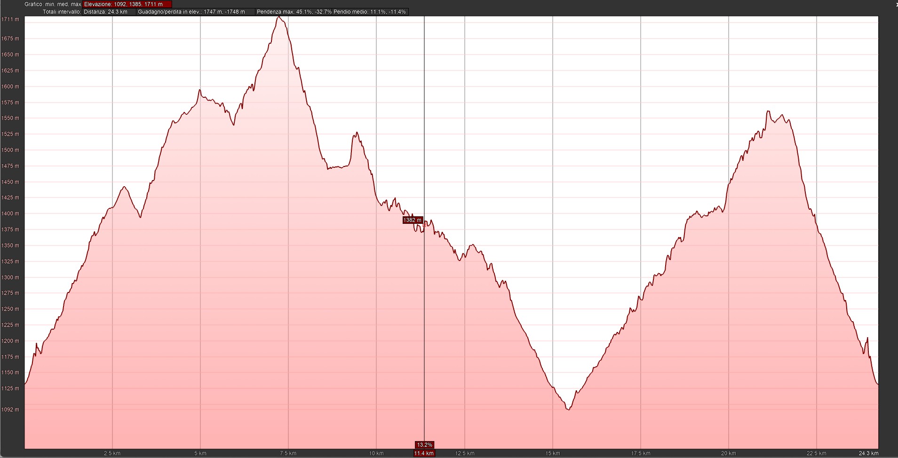
Task: Click the 1092 m label on elevation axis
Action: coord(10,410)
